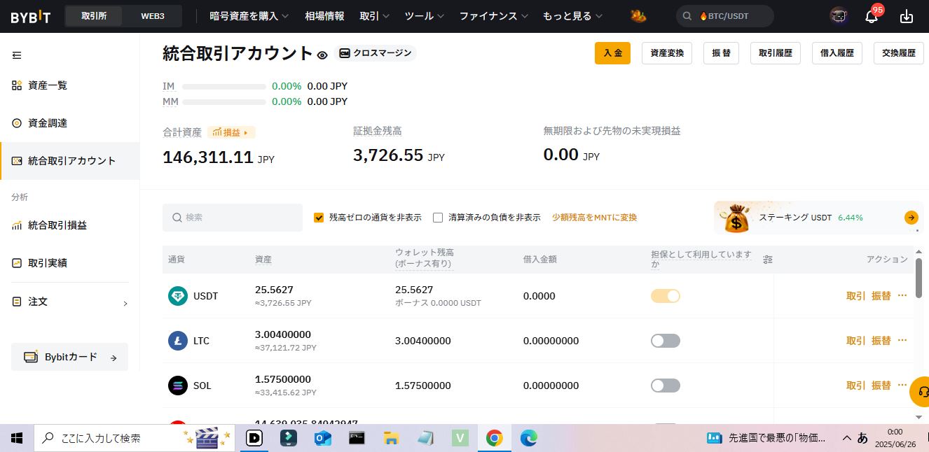Check 清算済みの負債を非表示 checkbox

pyautogui.click(x=438, y=218)
